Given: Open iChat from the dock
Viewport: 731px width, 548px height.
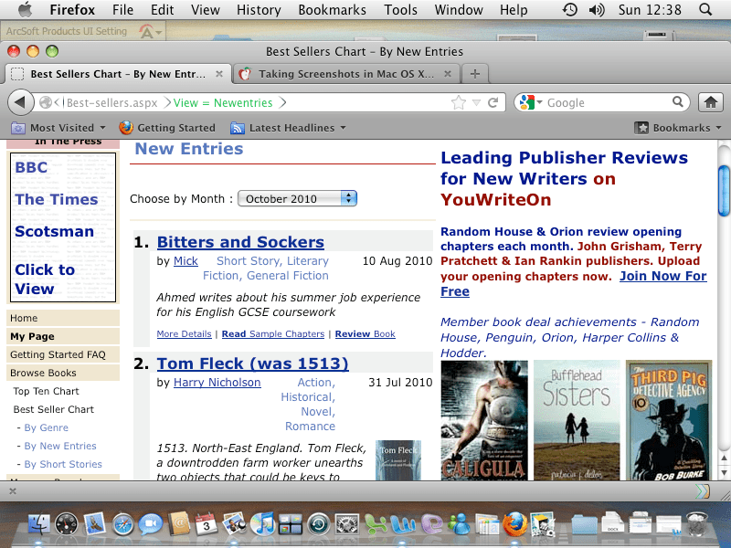Looking at the screenshot, I should 151,523.
